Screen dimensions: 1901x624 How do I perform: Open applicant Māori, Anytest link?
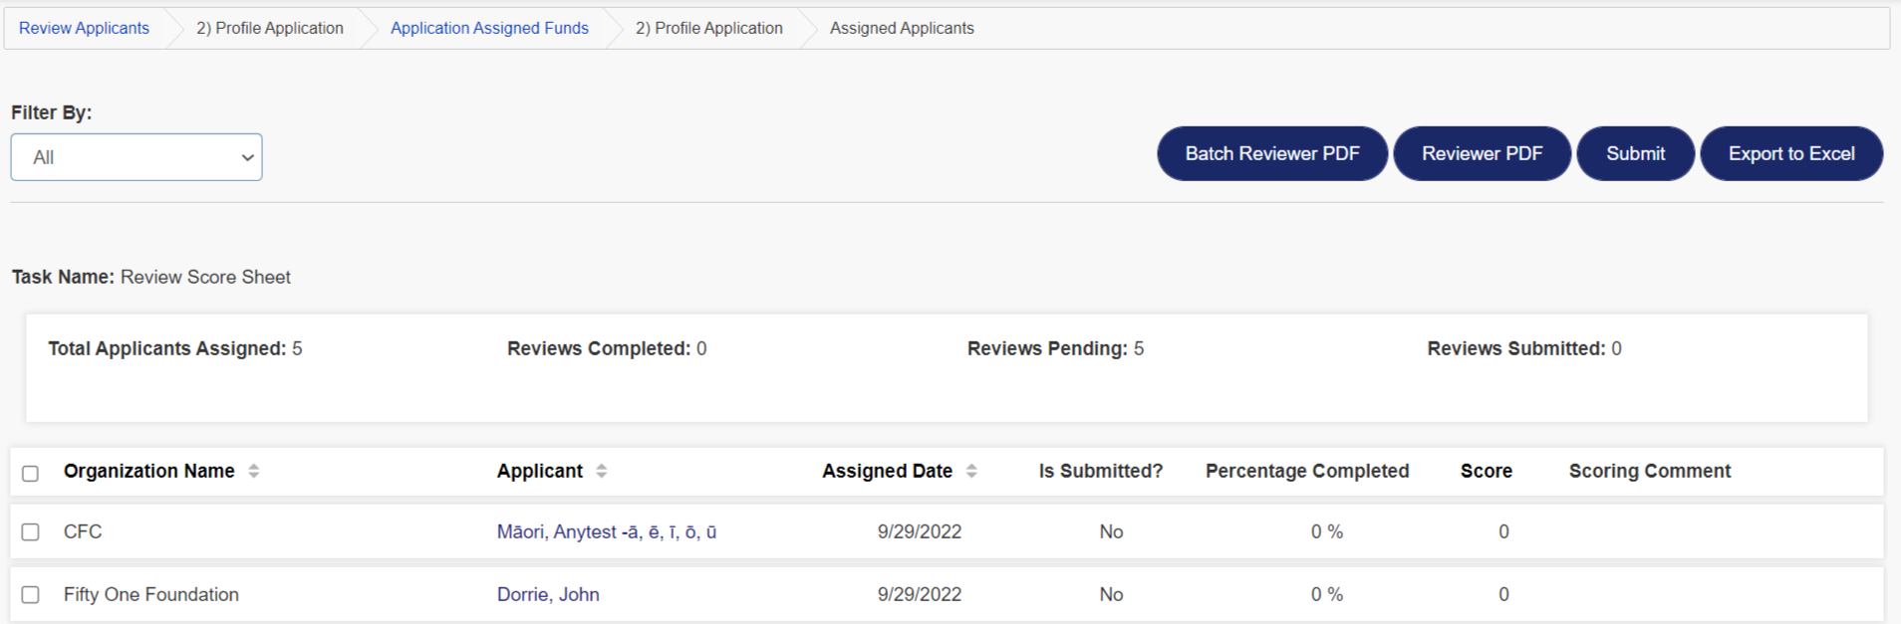click(x=606, y=531)
